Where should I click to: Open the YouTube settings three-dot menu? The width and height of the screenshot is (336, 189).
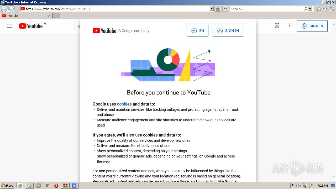coord(290,25)
